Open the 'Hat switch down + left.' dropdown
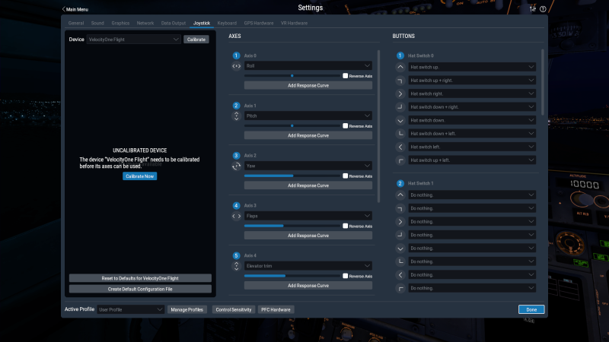 coord(472,134)
